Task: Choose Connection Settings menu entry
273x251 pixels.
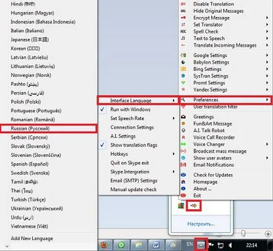Action: coord(132,127)
